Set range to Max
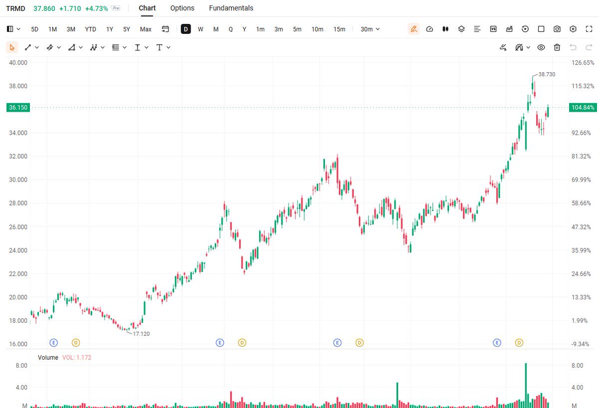Screen dimensions: 599x408 click(x=146, y=29)
